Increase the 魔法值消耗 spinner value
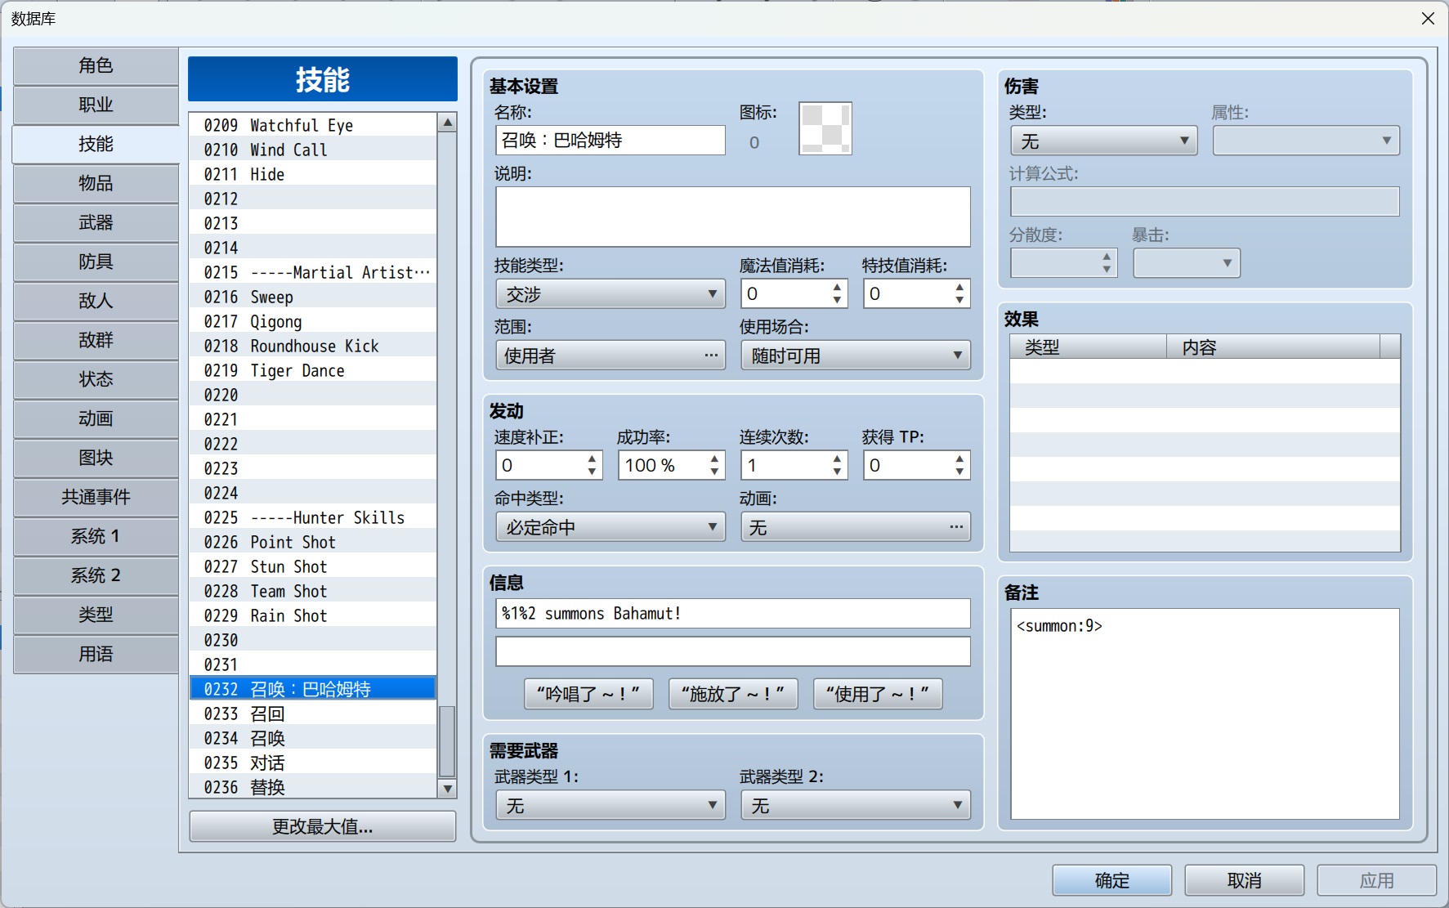The height and width of the screenshot is (908, 1449). coord(837,288)
